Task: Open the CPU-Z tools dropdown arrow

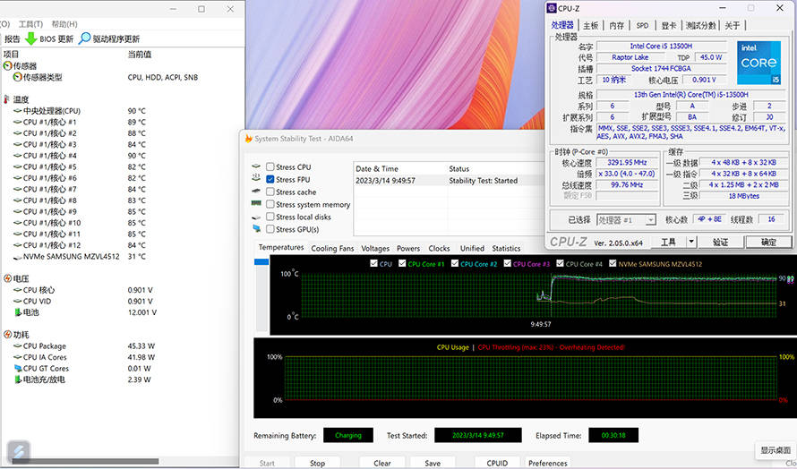Action: pyautogui.click(x=691, y=242)
